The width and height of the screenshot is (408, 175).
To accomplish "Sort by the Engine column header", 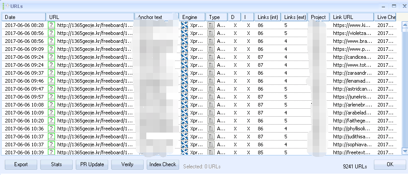I will click(192, 17).
